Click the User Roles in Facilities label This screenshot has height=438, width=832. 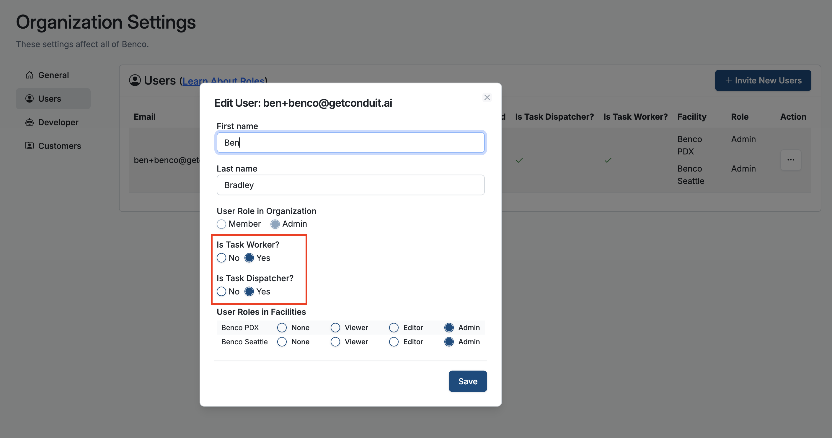click(x=261, y=312)
